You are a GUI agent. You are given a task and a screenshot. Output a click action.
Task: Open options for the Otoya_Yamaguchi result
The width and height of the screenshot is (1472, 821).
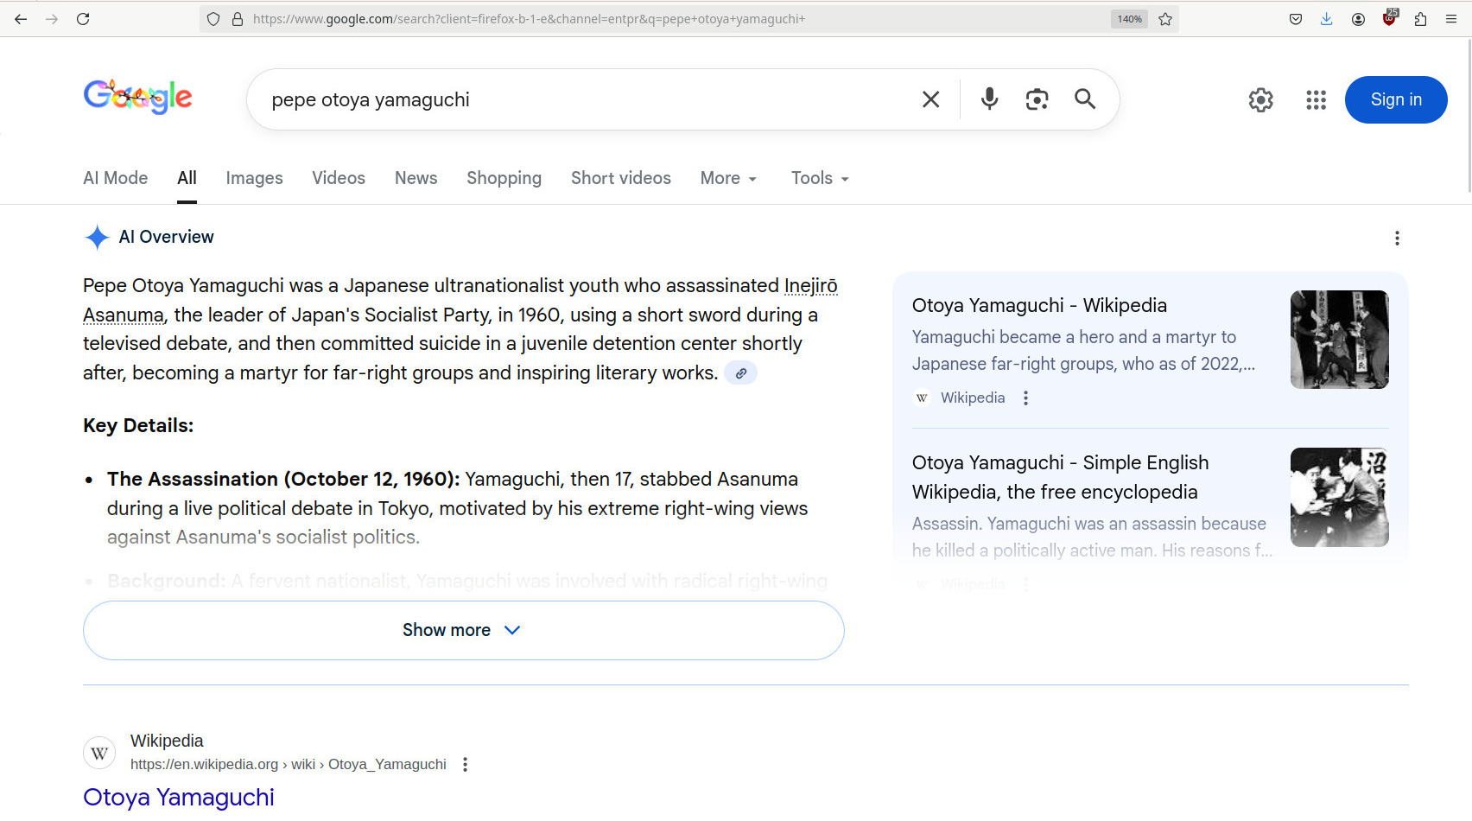point(465,764)
